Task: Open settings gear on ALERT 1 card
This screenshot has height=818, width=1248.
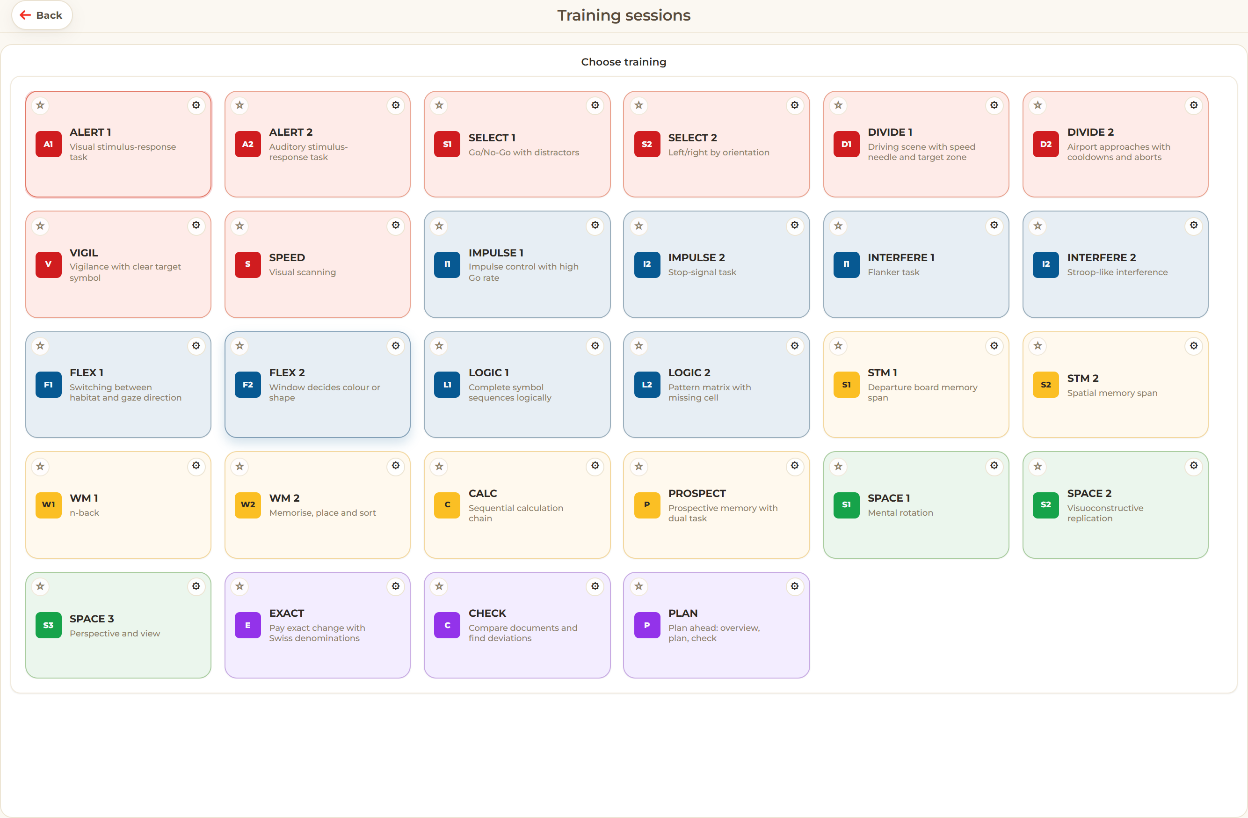Action: coord(196,105)
